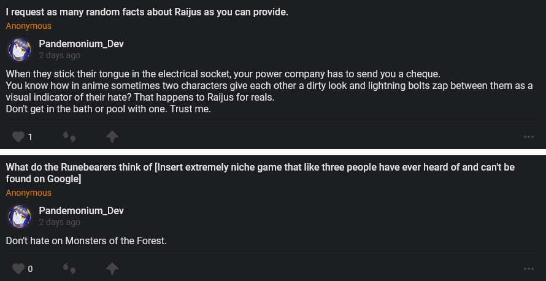Click the quote icon on the Runebearers answer
Screen dimensions: 546x281
69,268
